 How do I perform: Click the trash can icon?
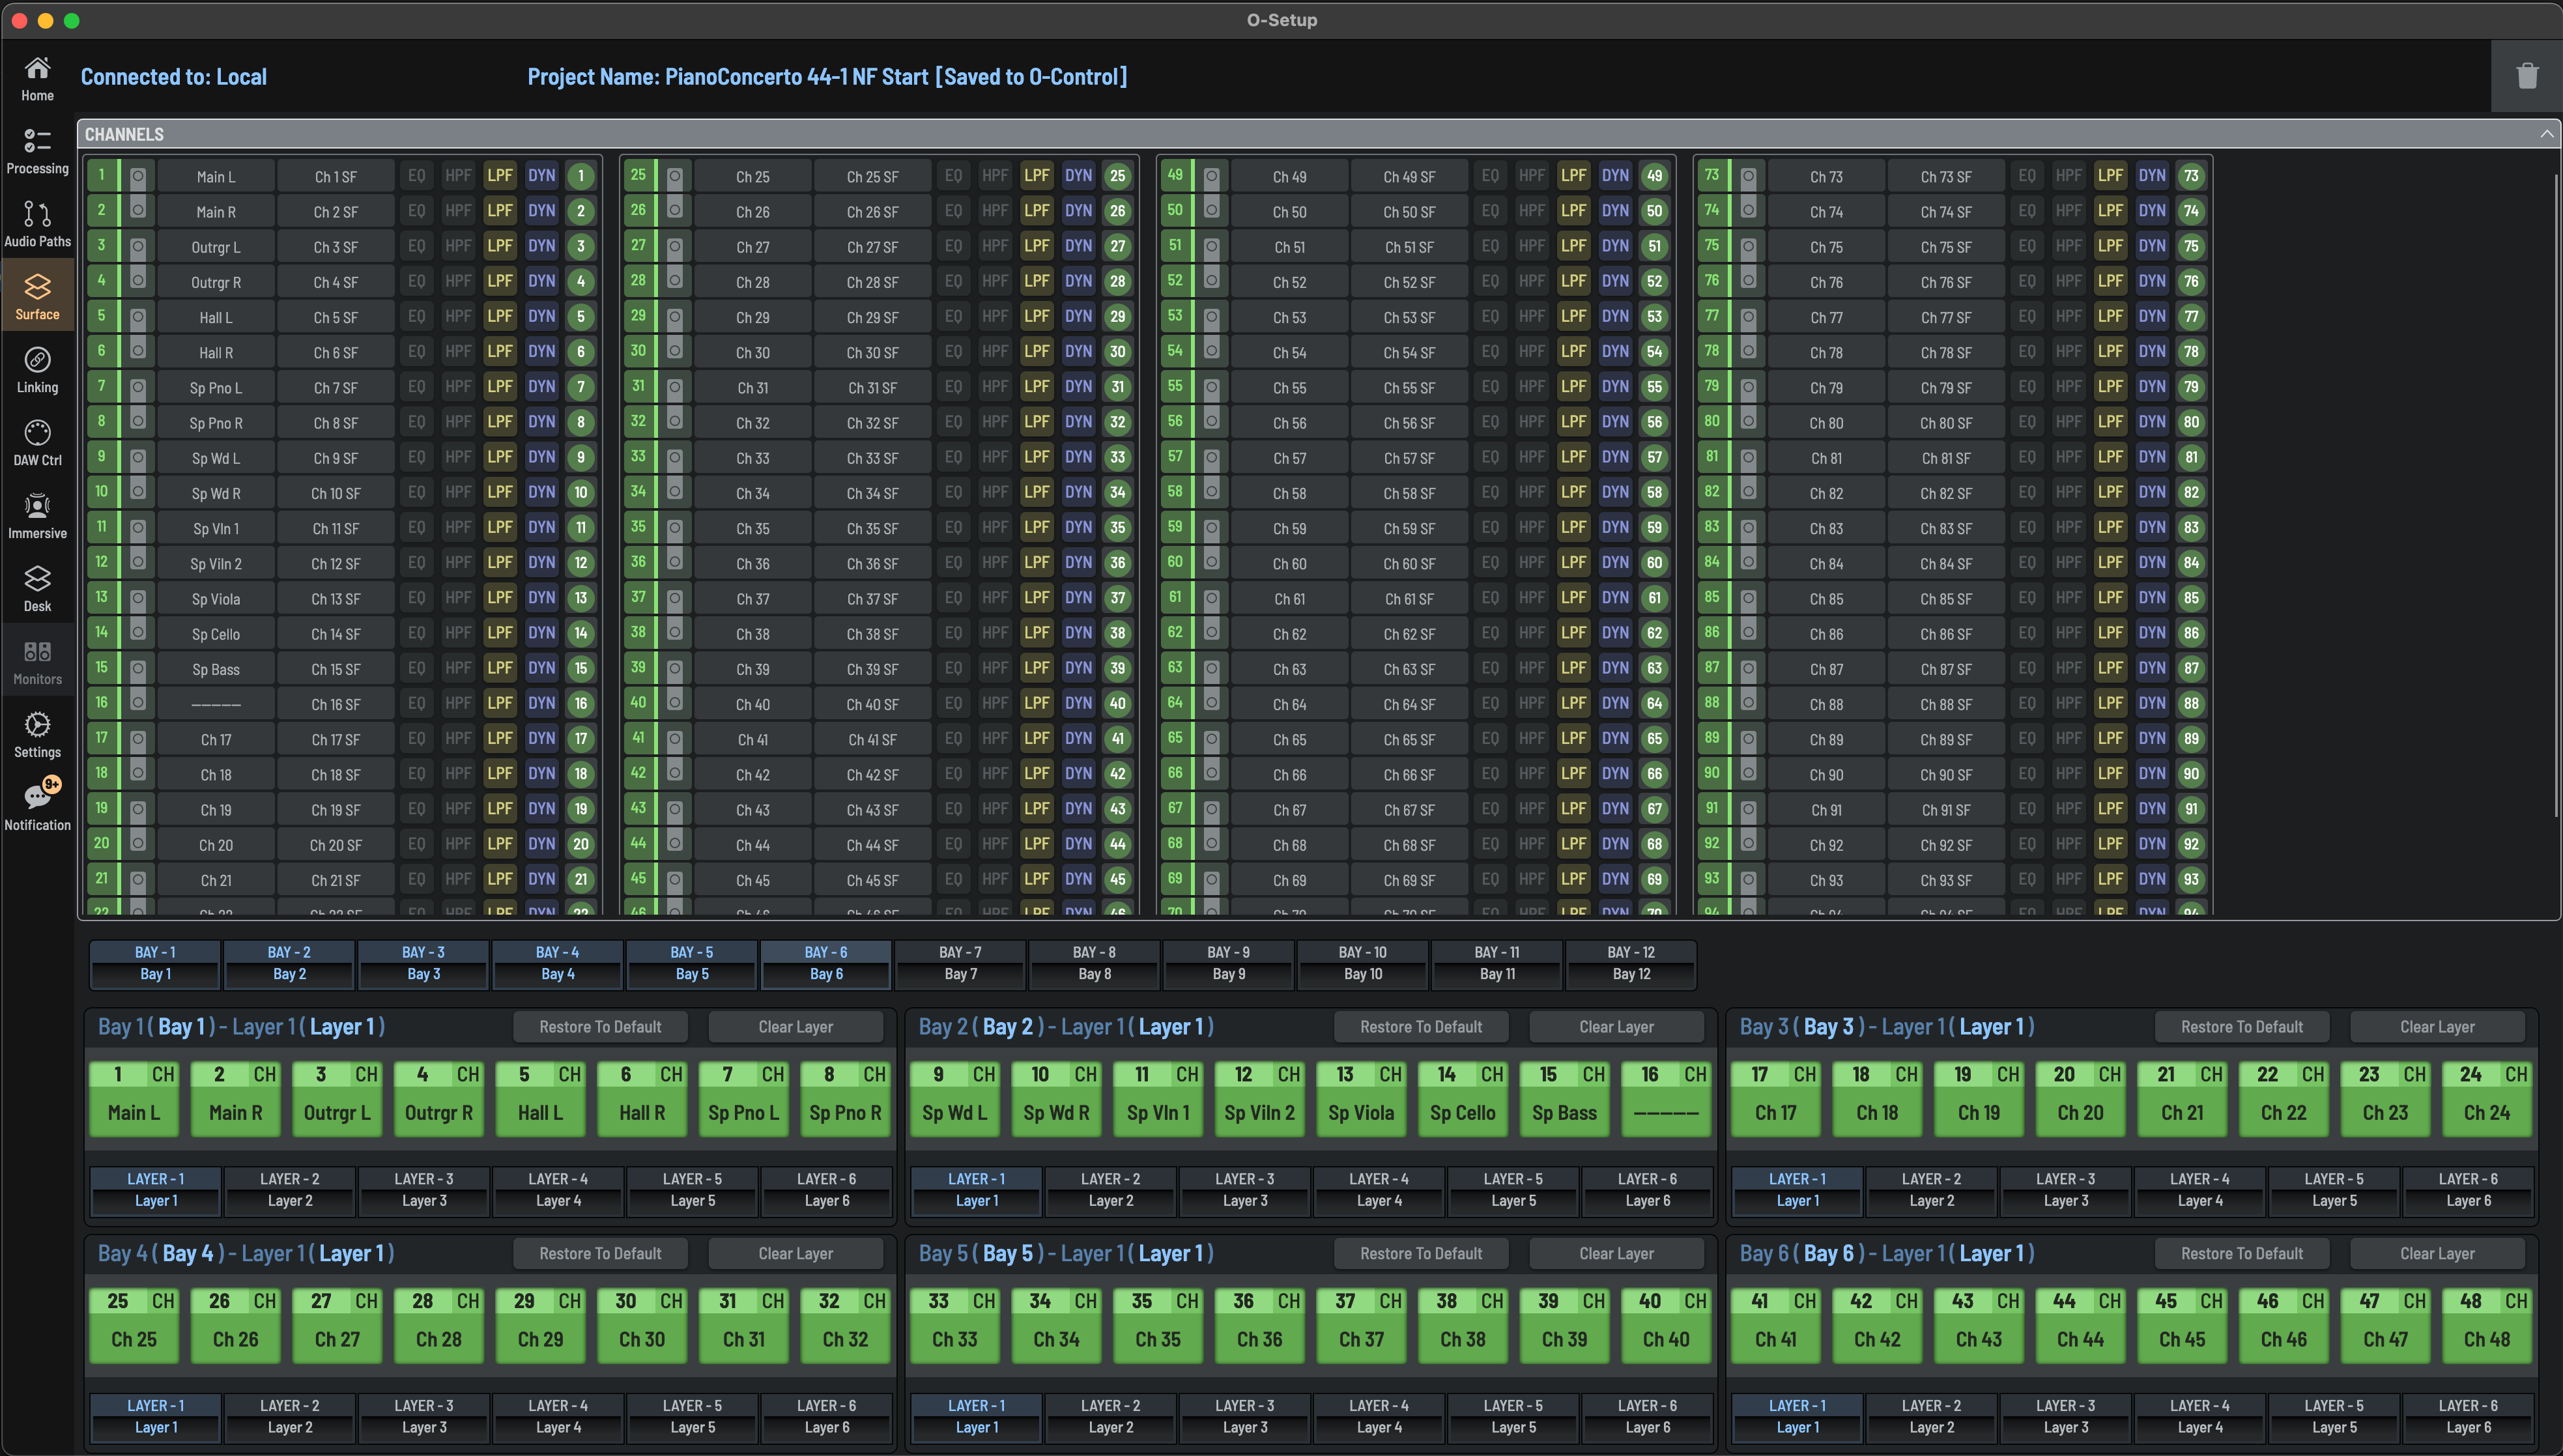pos(2527,76)
